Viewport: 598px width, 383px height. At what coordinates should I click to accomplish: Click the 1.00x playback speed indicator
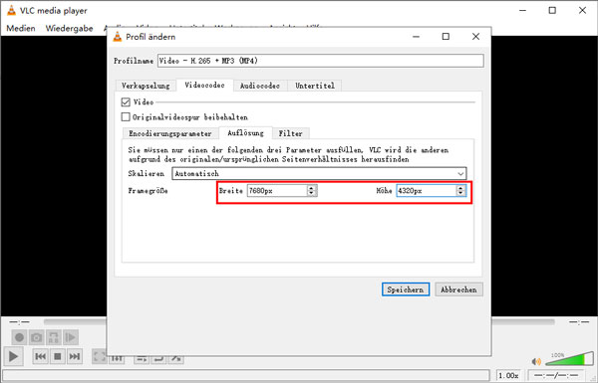click(508, 375)
